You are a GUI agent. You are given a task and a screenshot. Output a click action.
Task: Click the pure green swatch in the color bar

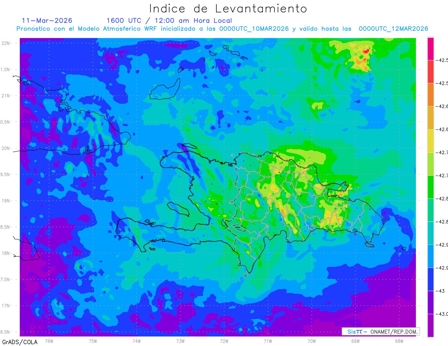click(x=430, y=187)
